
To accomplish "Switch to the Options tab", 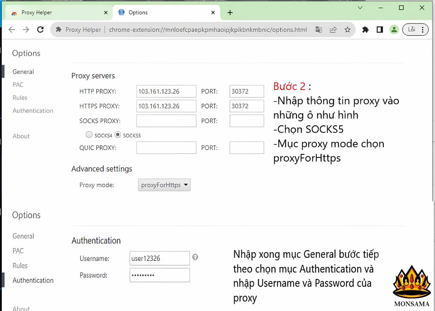I will [167, 12].
